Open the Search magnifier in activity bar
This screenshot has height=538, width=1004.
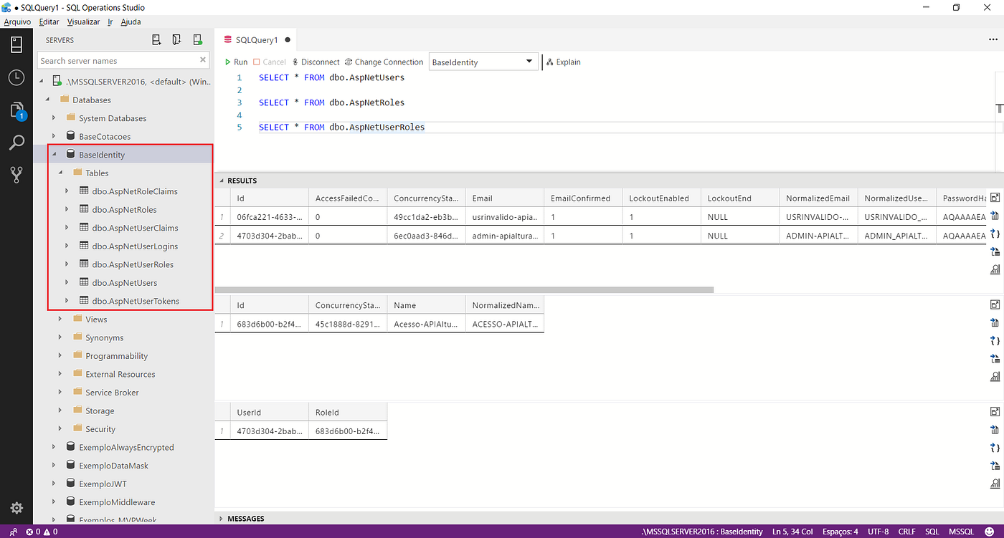(16, 143)
